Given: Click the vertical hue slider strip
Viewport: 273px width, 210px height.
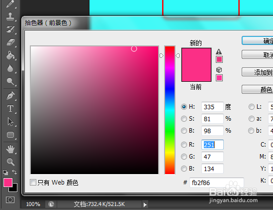Looking at the screenshot, I should [170, 110].
